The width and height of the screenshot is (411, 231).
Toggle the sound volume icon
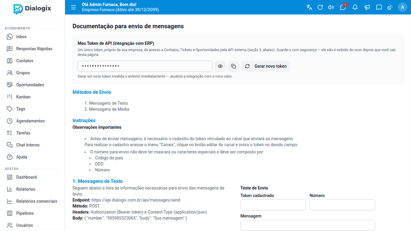(331, 7)
